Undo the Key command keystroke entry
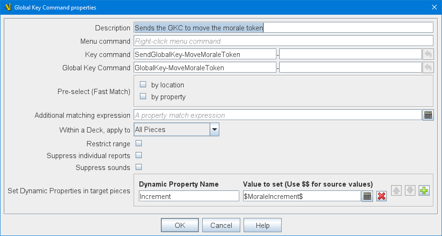 pos(428,54)
